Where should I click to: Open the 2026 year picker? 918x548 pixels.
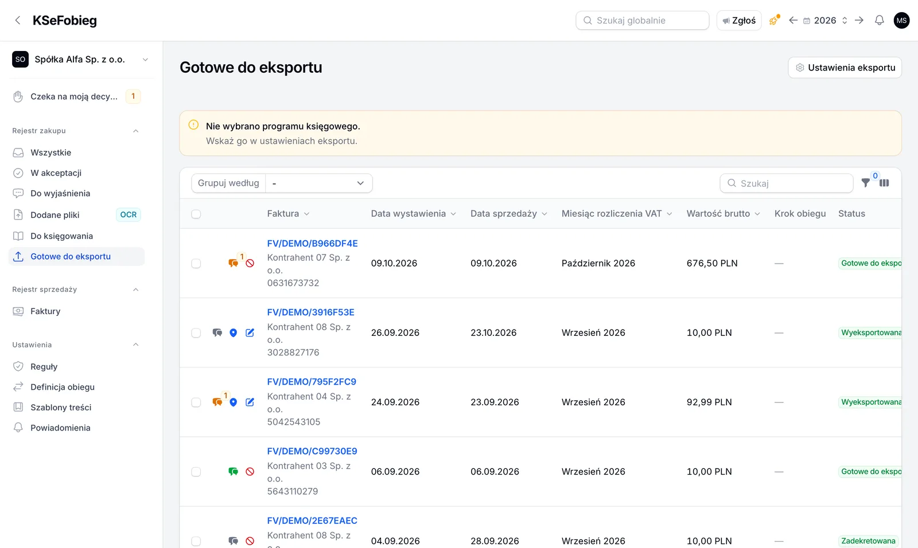826,21
